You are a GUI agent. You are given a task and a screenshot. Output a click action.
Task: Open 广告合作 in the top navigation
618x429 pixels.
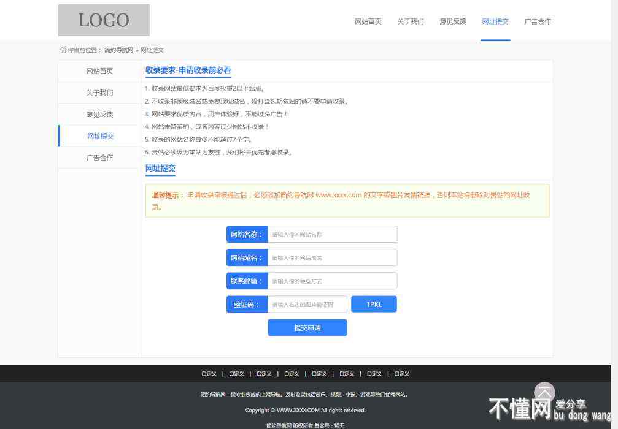pos(538,21)
